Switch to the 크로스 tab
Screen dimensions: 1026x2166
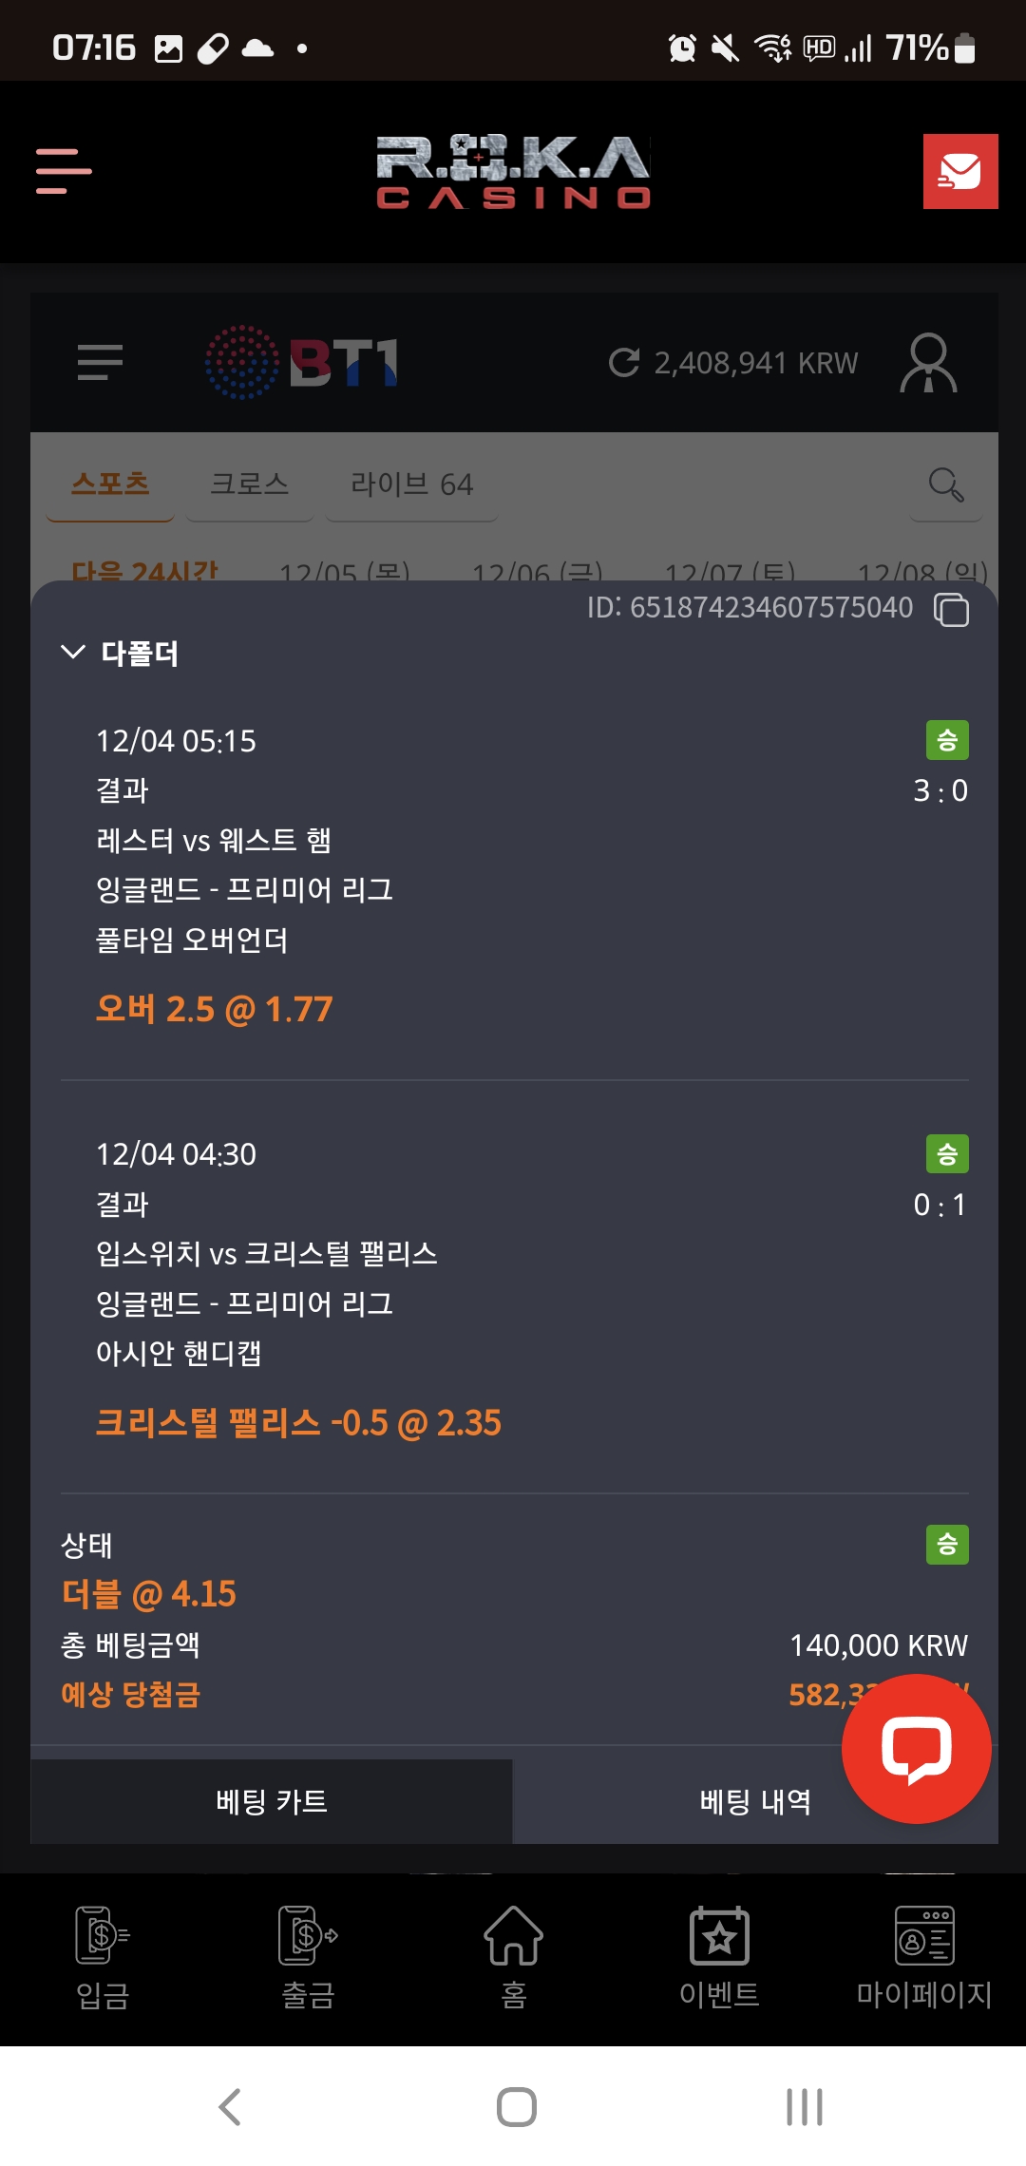(249, 484)
